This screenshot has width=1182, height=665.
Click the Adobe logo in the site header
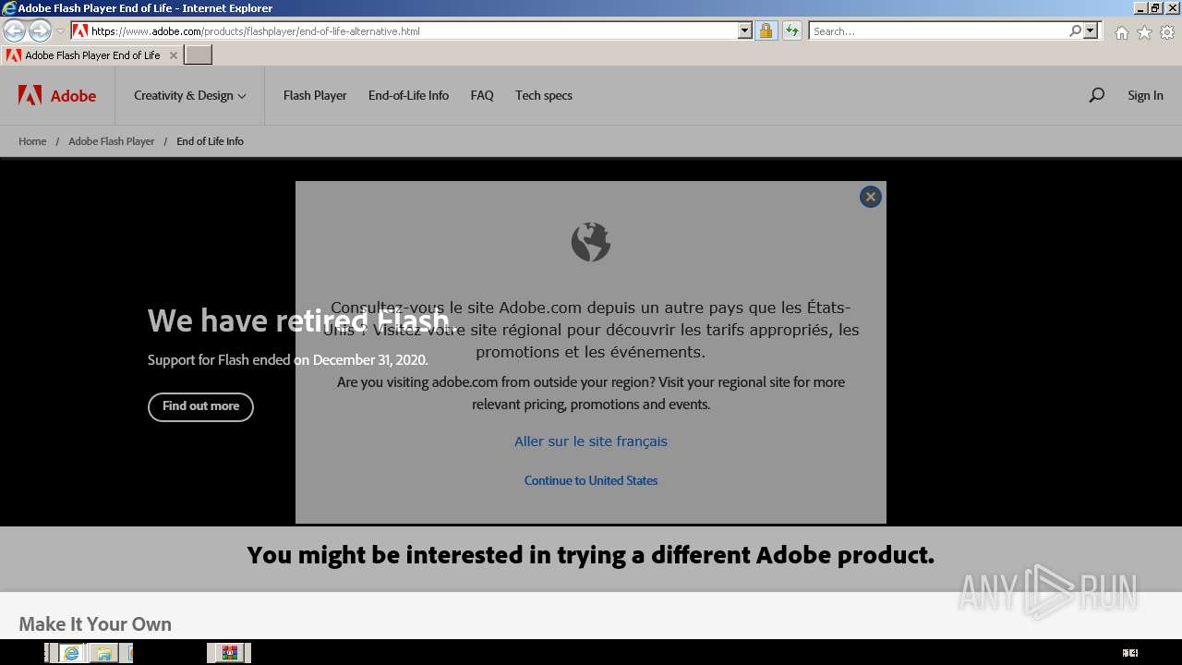pos(57,95)
